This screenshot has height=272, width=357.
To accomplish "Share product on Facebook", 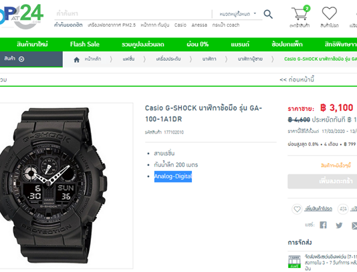I will click(x=323, y=225).
